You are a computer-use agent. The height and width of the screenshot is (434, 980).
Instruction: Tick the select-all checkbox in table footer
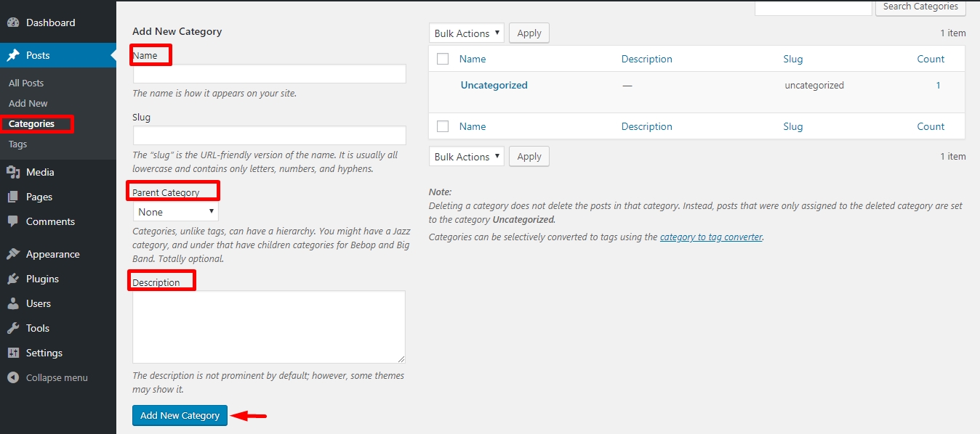point(443,126)
